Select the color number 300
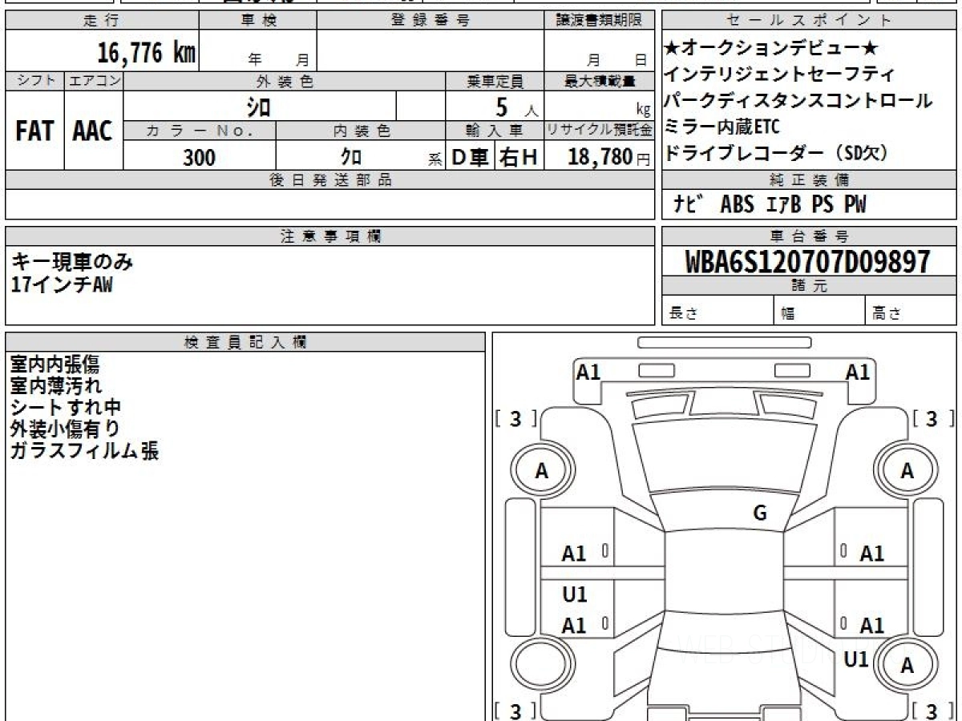Screen dimensions: 962x721 click(x=199, y=157)
